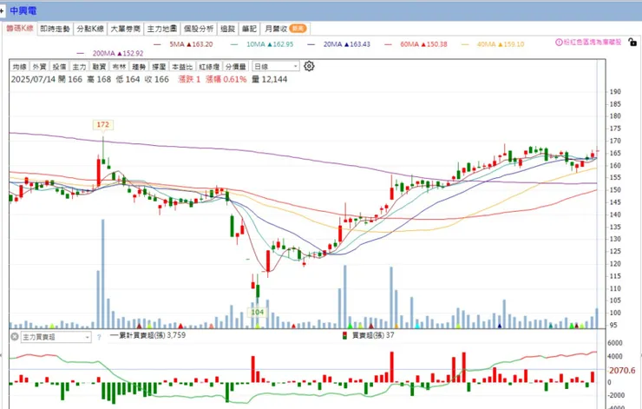The width and height of the screenshot is (642, 409).
Task: Click the 量 12,144 volume text
Action: (270, 80)
